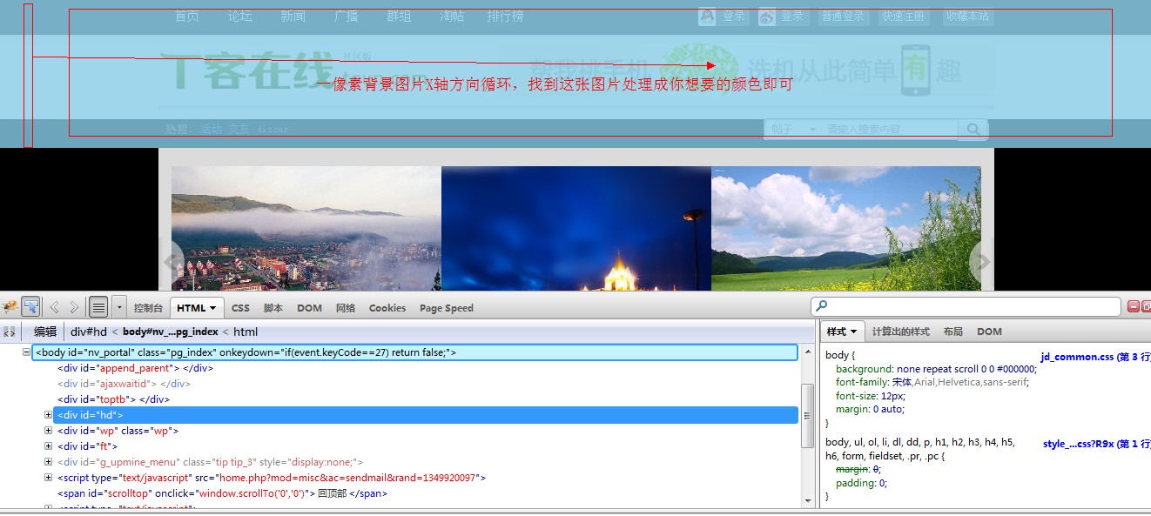Image resolution: width=1151 pixels, height=516 pixels.
Task: Open 广播 in site navigation
Action: [346, 17]
